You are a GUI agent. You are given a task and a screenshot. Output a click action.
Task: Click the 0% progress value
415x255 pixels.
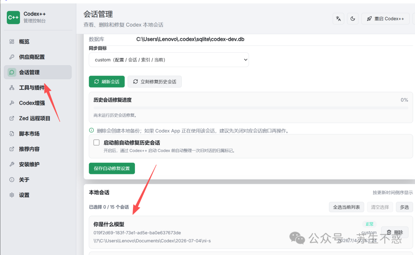click(x=404, y=100)
